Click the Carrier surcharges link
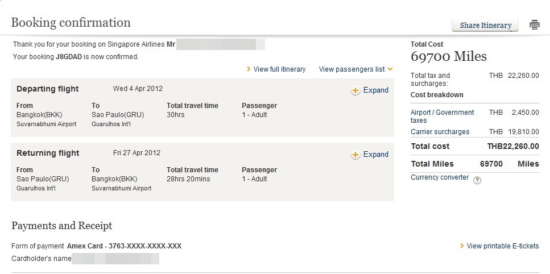The width and height of the screenshot is (550, 274). pos(440,132)
